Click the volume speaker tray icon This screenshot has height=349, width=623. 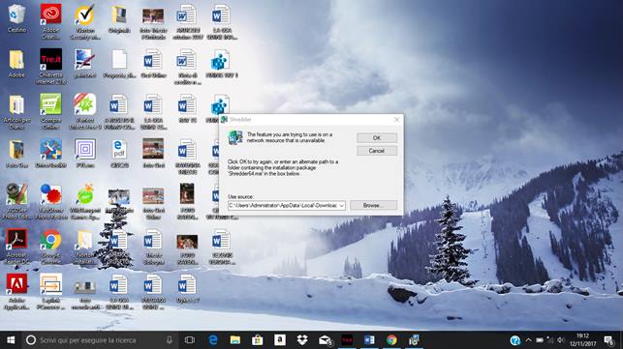(x=561, y=340)
